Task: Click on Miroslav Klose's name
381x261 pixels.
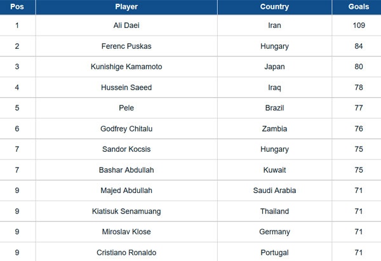Action: click(x=126, y=232)
